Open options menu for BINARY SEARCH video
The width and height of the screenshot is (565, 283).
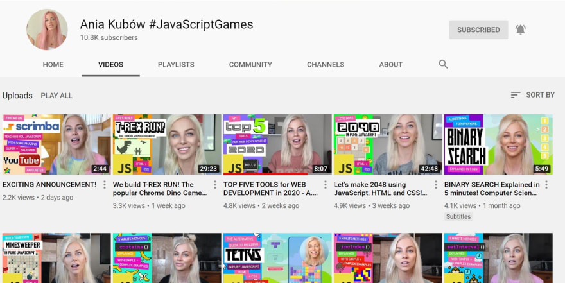546,185
